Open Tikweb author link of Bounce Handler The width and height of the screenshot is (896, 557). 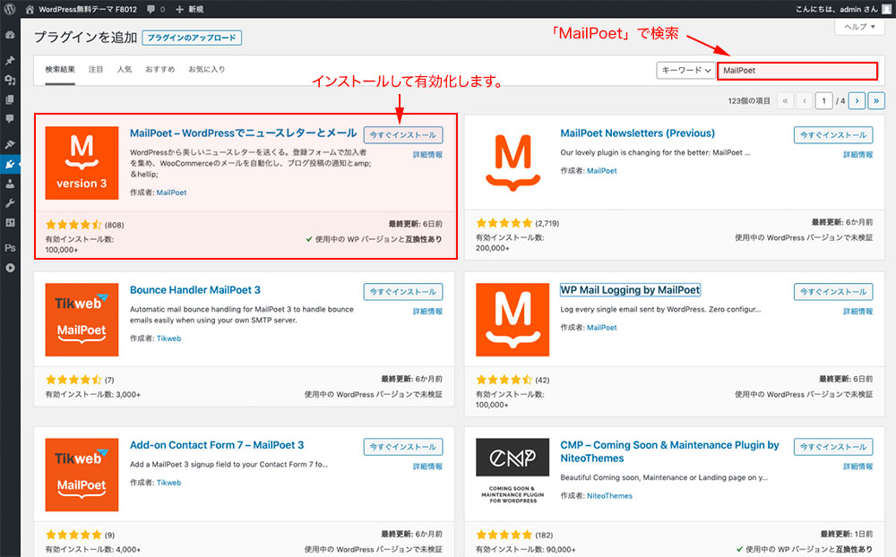click(168, 338)
